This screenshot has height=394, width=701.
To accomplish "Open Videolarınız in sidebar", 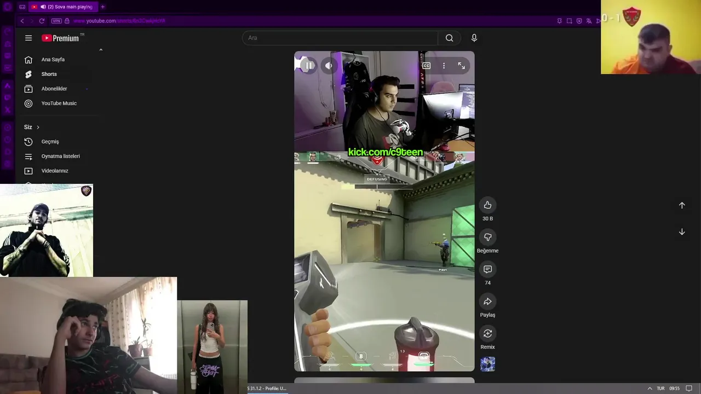I will pos(55,171).
